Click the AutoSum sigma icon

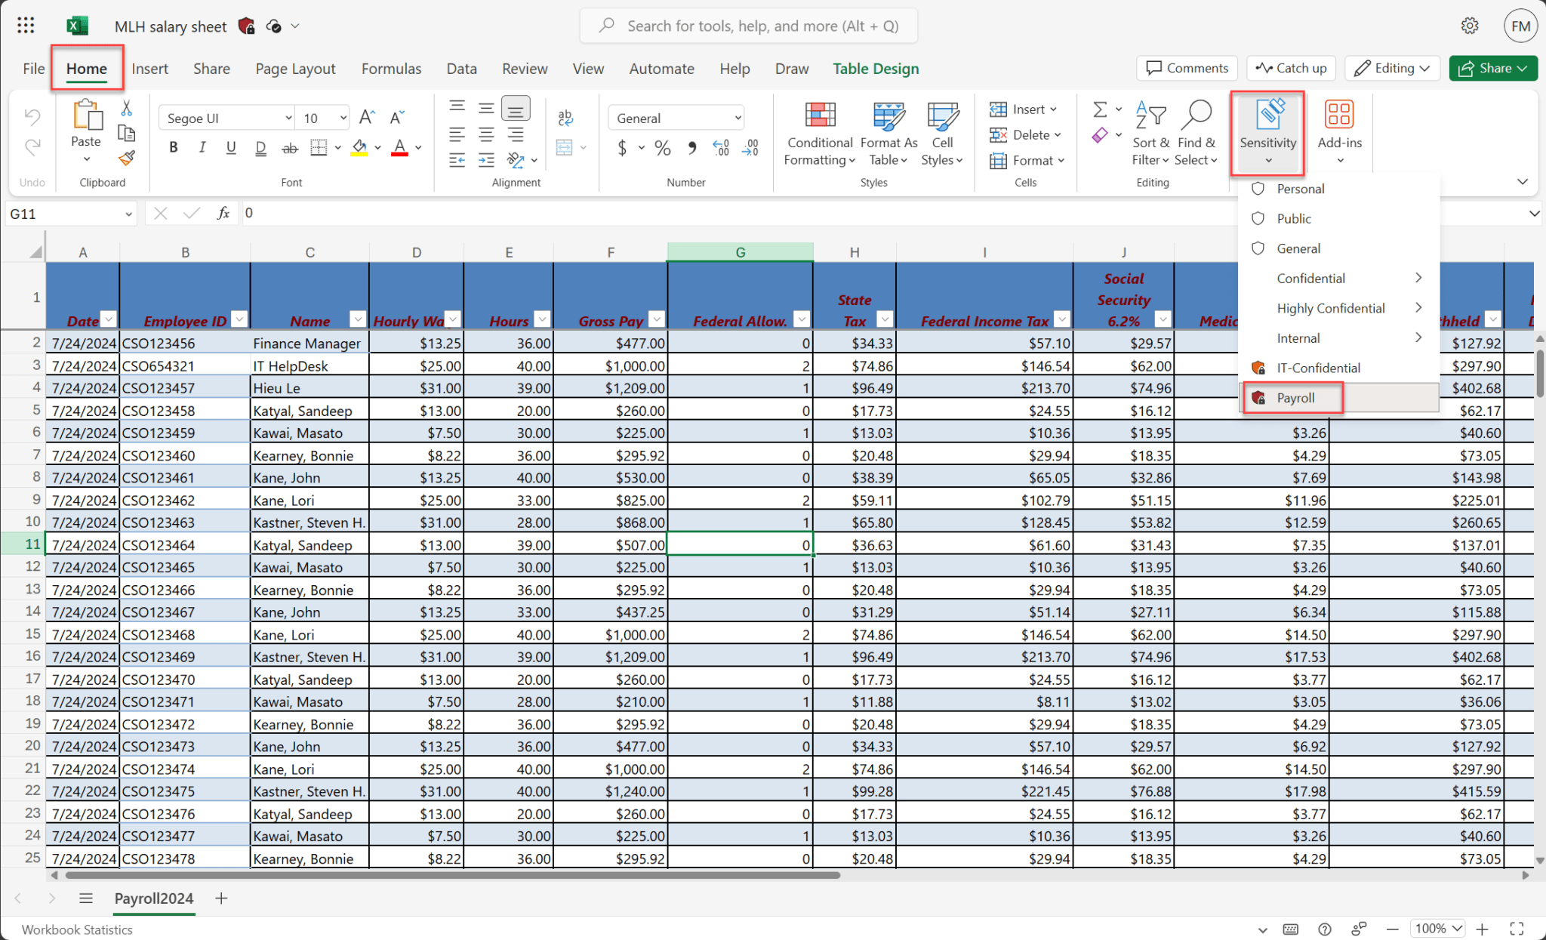click(1100, 110)
